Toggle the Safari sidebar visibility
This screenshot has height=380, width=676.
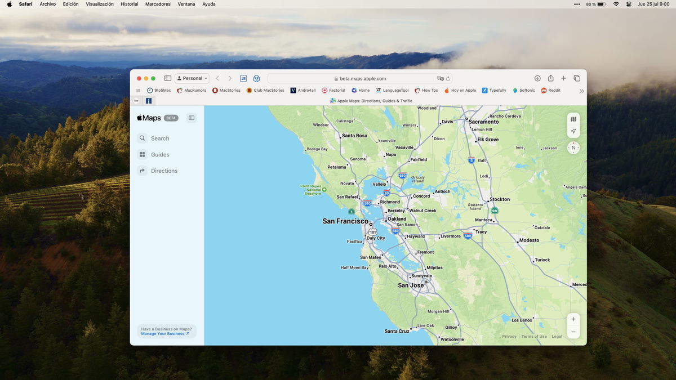167,78
